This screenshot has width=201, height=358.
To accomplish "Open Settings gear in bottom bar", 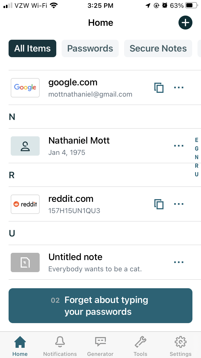I will (x=180, y=346).
